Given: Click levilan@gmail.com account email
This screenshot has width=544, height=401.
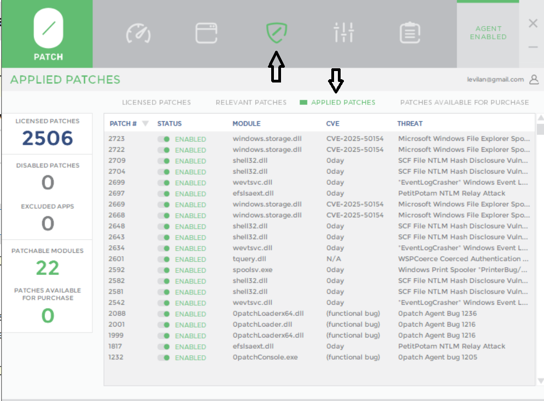Looking at the screenshot, I should 495,79.
